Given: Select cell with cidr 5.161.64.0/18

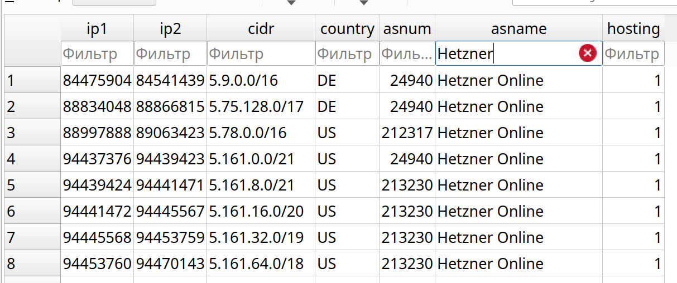Looking at the screenshot, I should click(x=261, y=264).
